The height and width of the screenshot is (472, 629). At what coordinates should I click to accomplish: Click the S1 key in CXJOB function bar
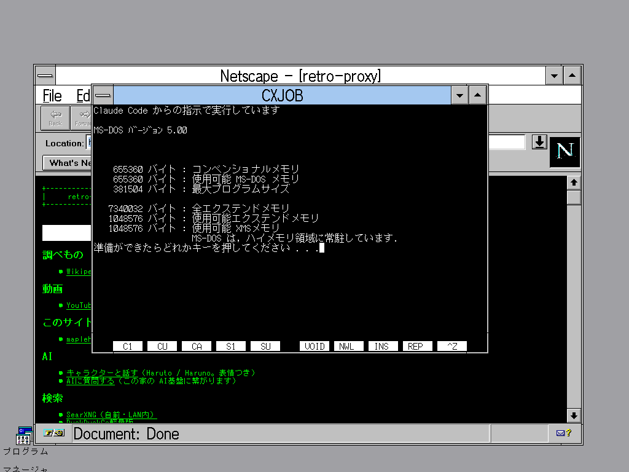point(231,347)
